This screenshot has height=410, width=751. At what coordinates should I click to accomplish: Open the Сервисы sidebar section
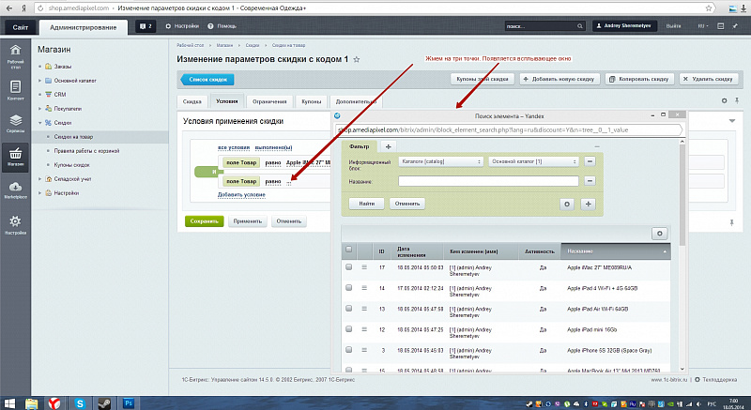tap(15, 124)
